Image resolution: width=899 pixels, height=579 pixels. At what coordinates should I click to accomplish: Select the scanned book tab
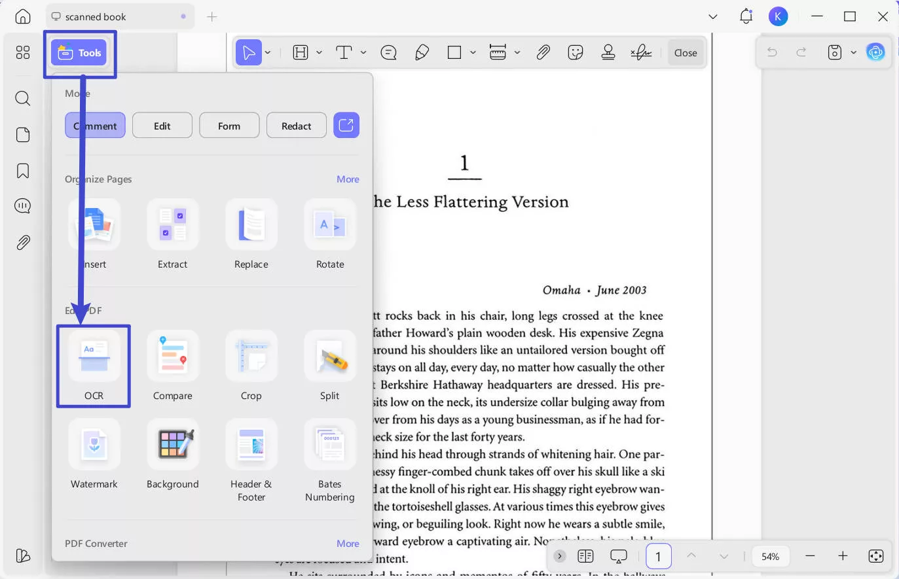pos(96,16)
